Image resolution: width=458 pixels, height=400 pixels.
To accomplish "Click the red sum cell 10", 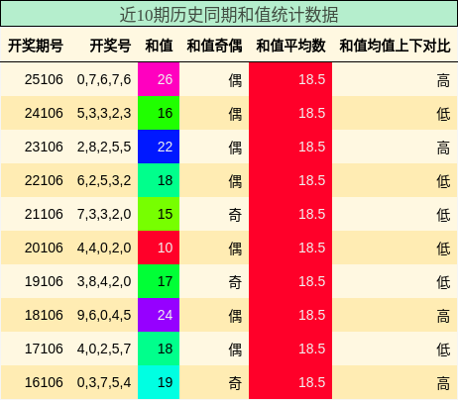I will [x=159, y=248].
